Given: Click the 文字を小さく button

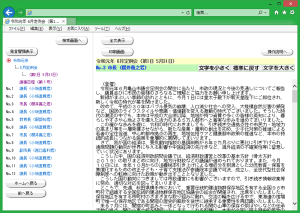Looking at the screenshot, I should [x=214, y=68].
